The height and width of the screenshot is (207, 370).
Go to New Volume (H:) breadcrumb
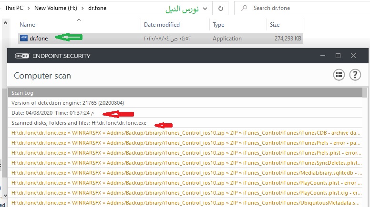[54, 8]
